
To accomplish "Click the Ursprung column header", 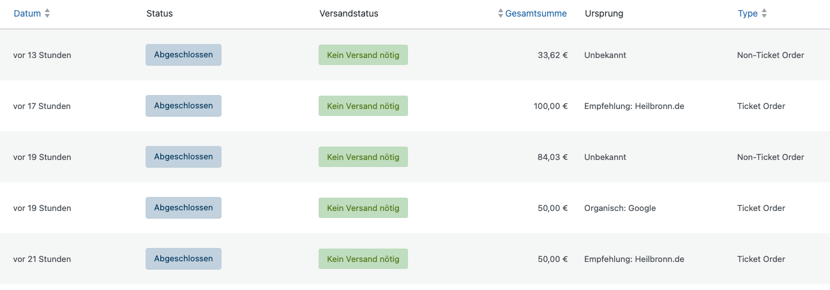I will tap(604, 13).
